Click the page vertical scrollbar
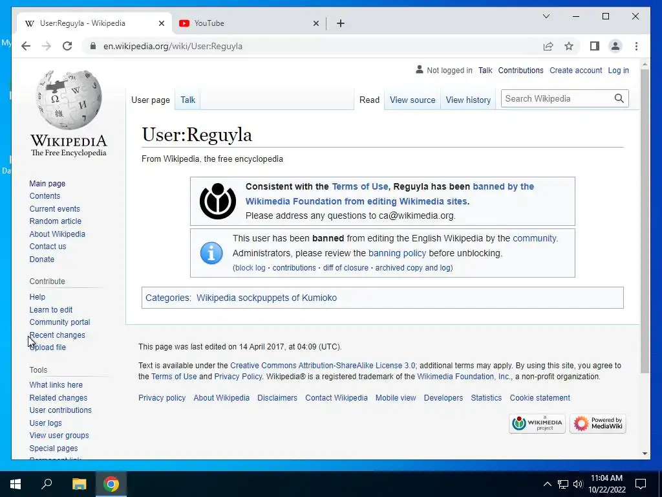 click(645, 221)
